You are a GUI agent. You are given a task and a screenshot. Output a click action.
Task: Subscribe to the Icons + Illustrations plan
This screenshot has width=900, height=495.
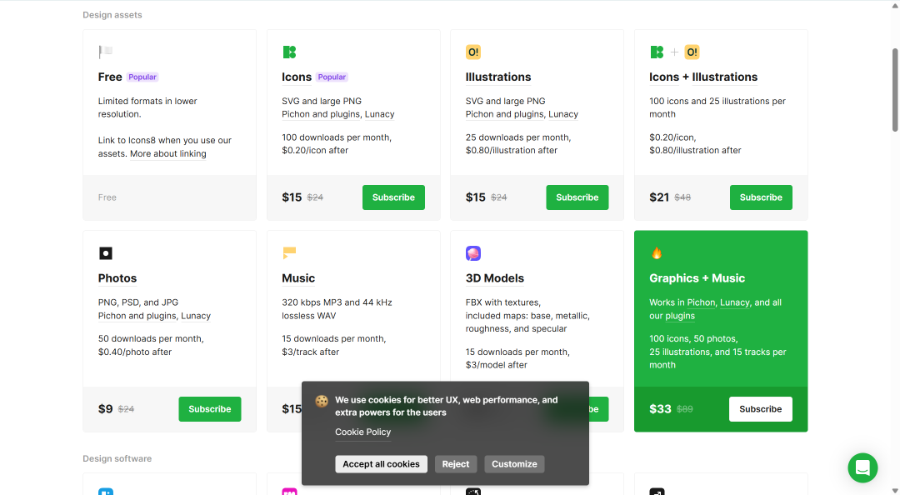point(761,197)
